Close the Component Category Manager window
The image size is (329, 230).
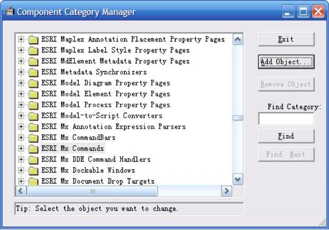point(318,11)
